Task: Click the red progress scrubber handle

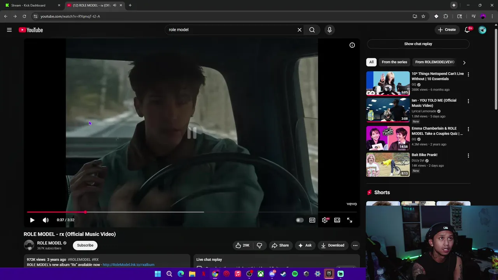Action: (x=85, y=212)
